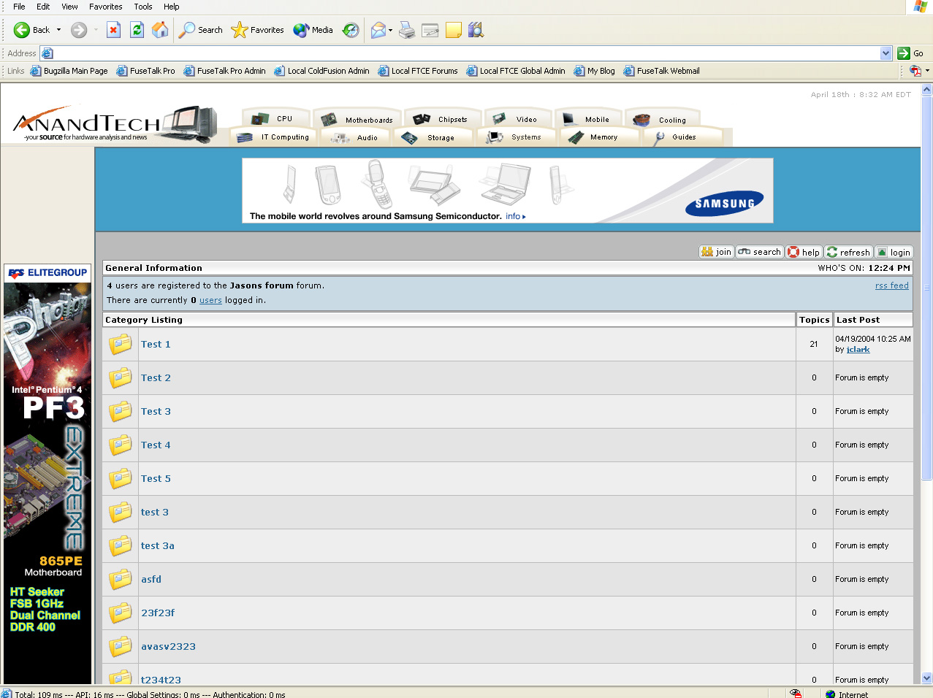Screen dimensions: 933x698
Task: Open the Media toolbar button
Action: pos(313,30)
